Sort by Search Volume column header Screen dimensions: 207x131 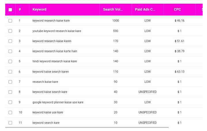[113, 10]
